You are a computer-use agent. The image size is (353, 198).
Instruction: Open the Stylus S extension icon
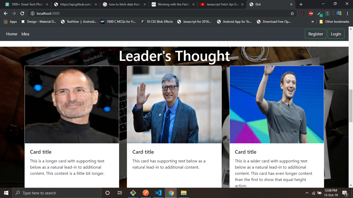tap(327, 13)
